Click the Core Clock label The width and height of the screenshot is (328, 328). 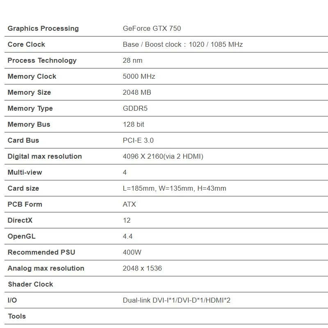click(26, 44)
